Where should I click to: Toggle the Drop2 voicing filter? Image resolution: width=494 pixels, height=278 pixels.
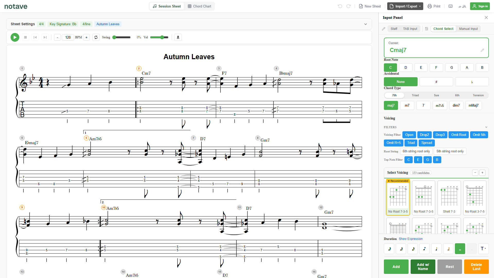pos(424,135)
